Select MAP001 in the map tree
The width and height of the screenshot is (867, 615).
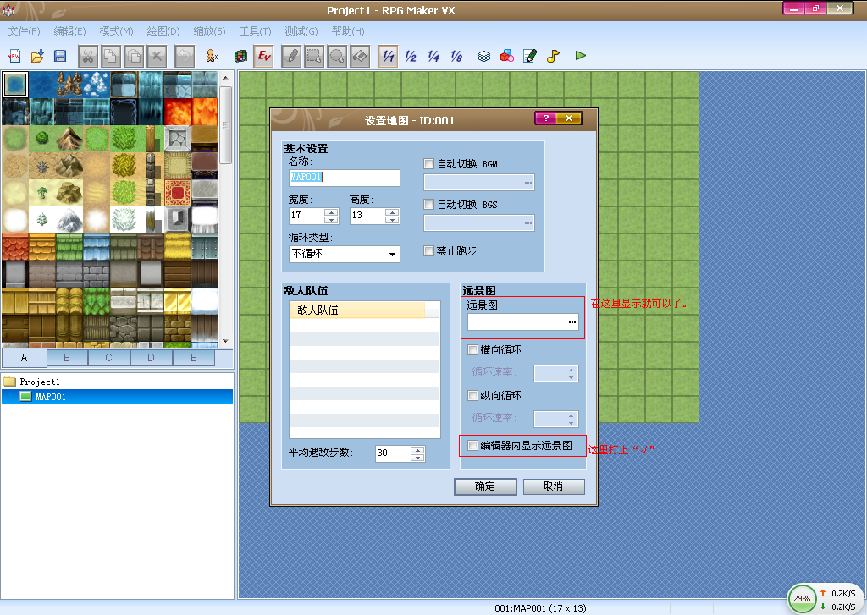click(117, 397)
